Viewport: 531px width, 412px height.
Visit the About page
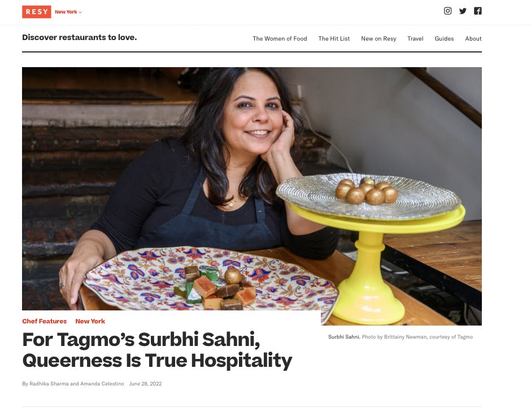click(473, 38)
